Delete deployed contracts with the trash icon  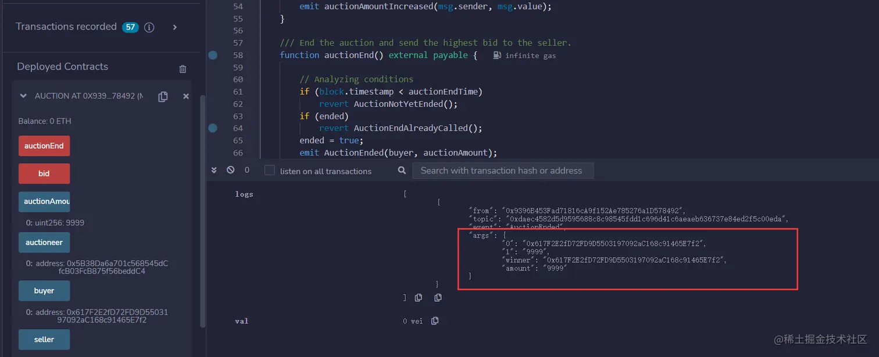click(183, 69)
